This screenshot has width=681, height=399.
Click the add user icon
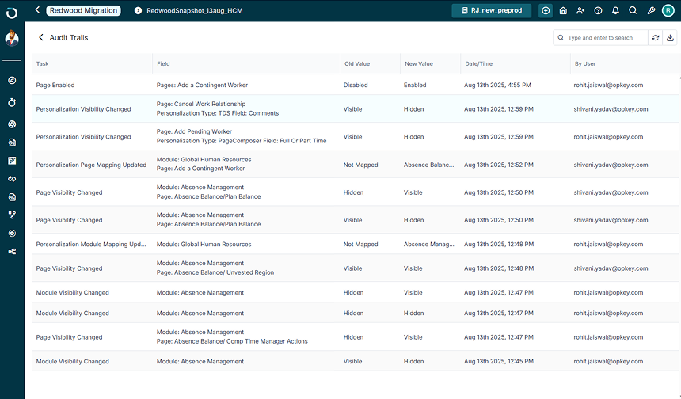coord(580,10)
